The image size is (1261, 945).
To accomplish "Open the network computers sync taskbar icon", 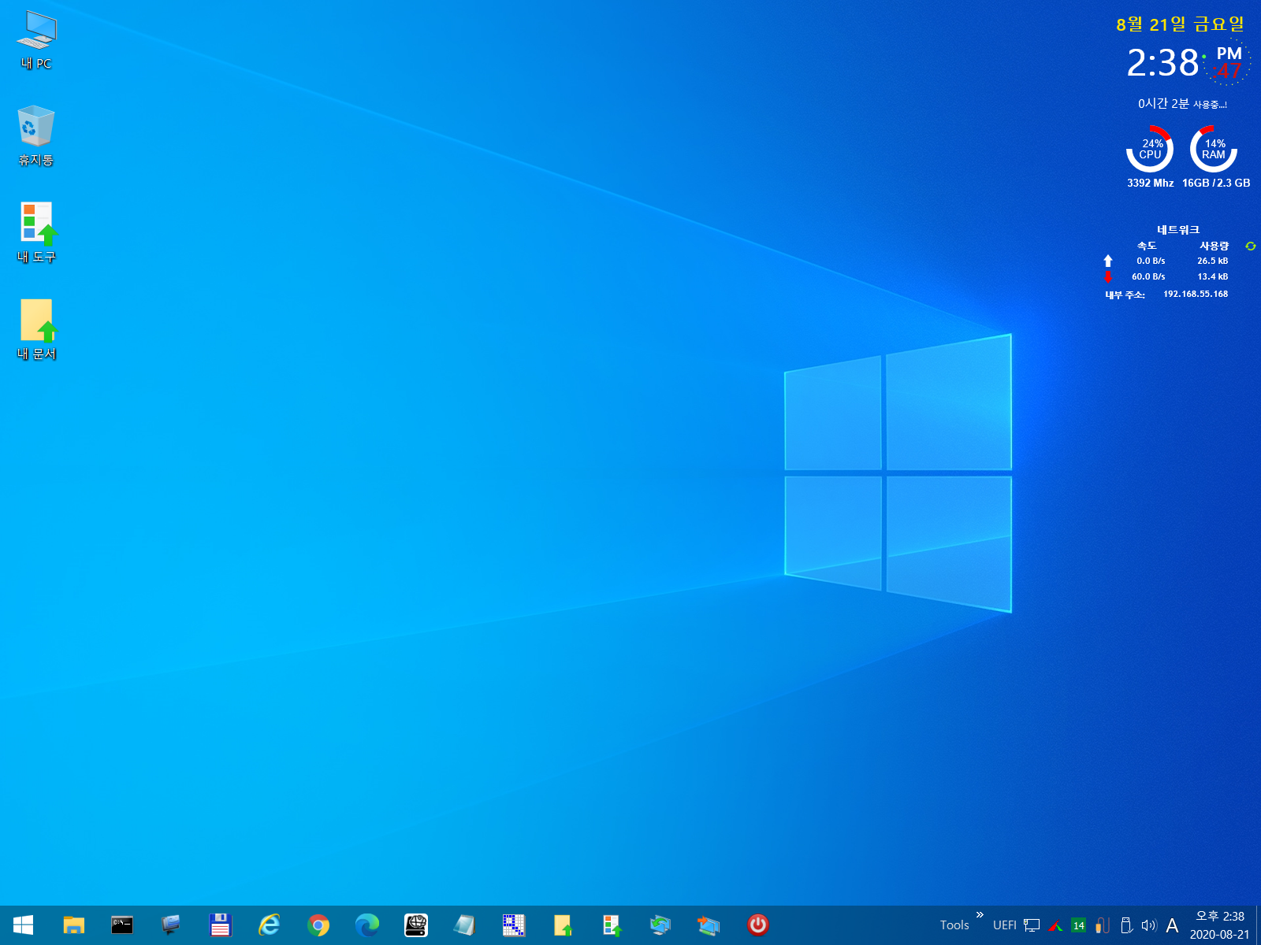I will [x=660, y=925].
